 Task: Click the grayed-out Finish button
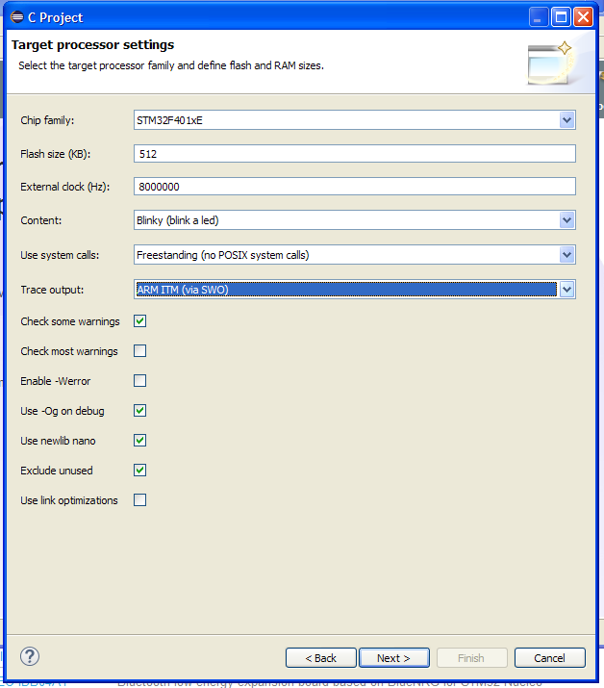(x=471, y=658)
